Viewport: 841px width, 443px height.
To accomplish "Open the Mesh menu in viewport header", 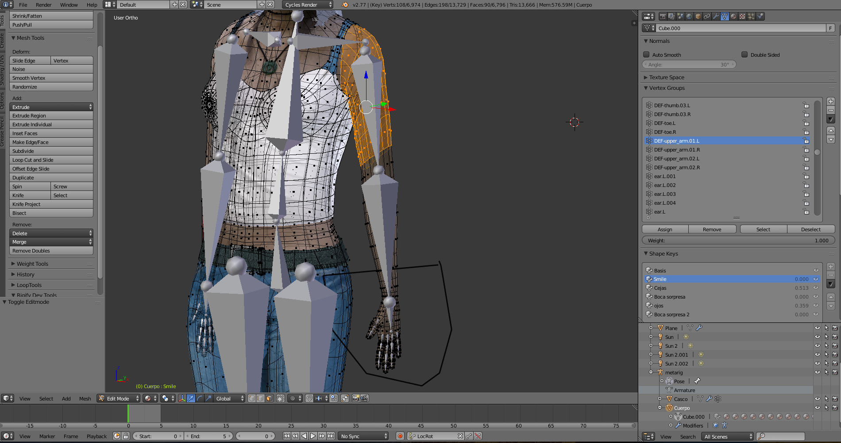I will coord(85,399).
